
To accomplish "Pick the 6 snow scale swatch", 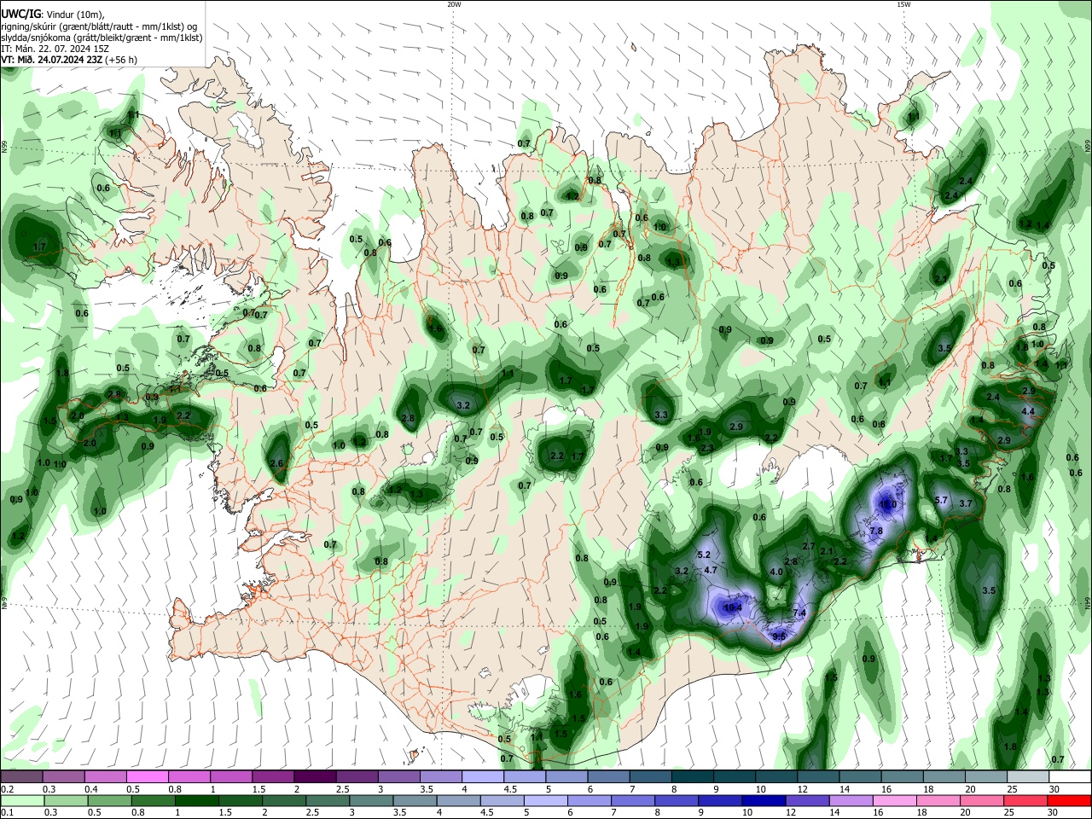I will click(609, 777).
